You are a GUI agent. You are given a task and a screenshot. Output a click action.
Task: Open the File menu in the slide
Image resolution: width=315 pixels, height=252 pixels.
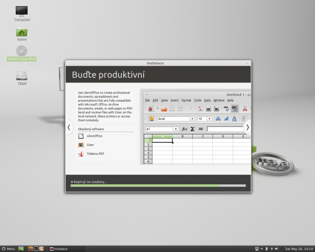point(147,100)
